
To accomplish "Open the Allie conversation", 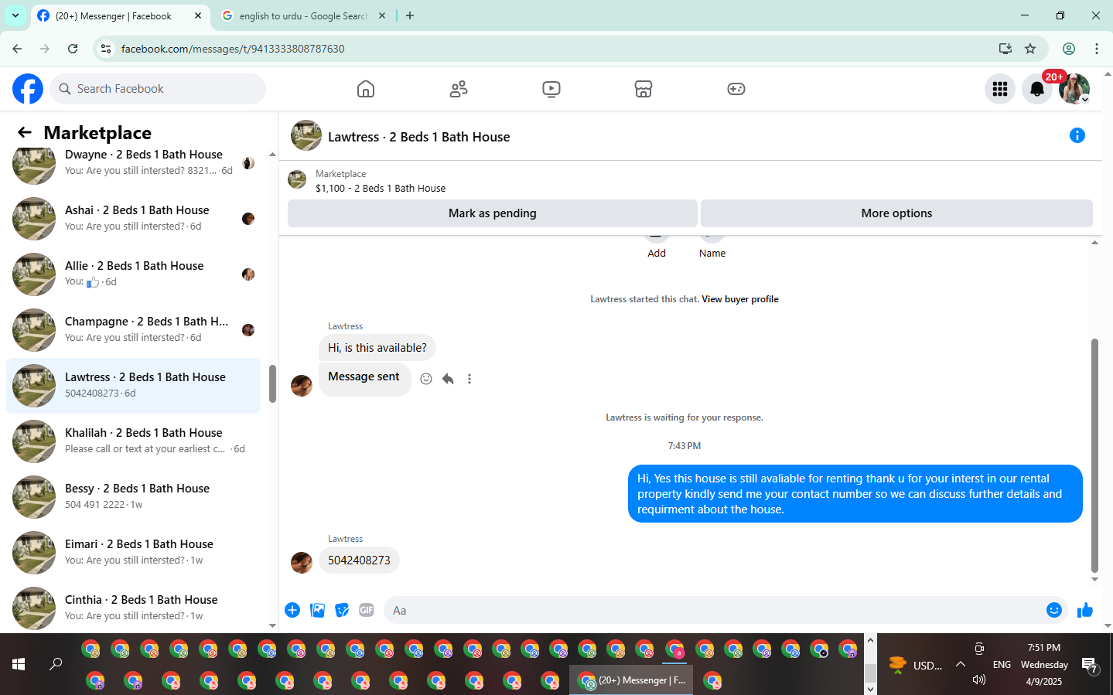I will (133, 274).
